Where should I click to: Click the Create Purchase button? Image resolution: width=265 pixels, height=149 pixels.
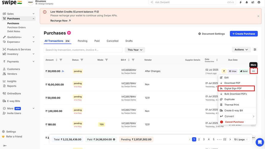243,33
